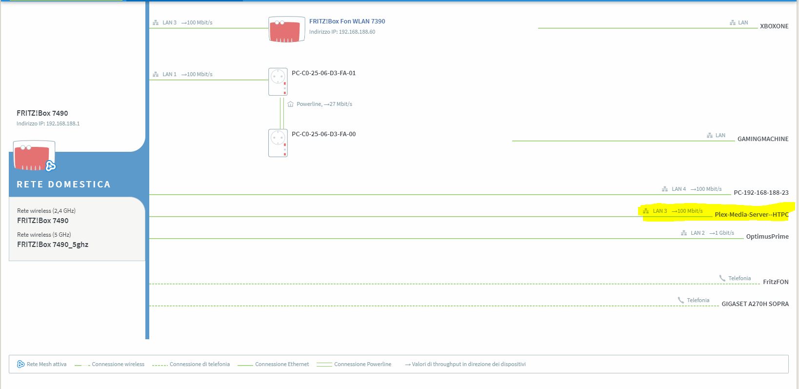Open the FritzFON telephony device

point(776,282)
